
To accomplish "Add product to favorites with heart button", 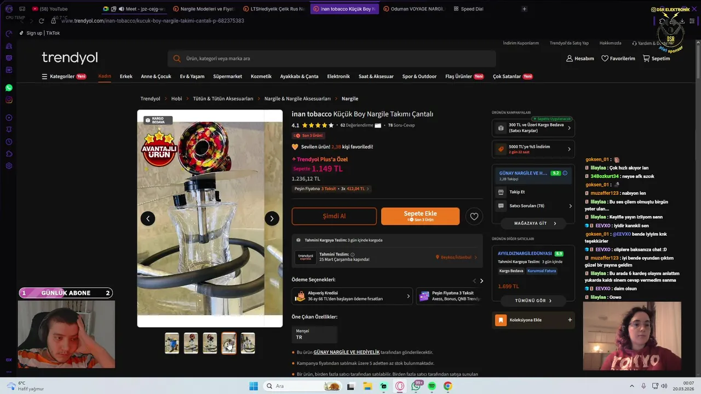I will pos(474,216).
